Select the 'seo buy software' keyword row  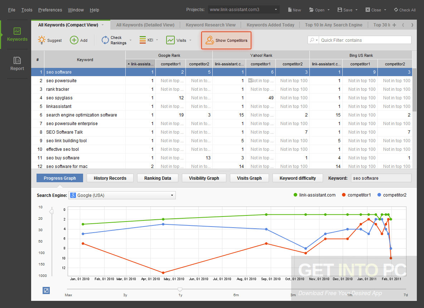(222, 158)
